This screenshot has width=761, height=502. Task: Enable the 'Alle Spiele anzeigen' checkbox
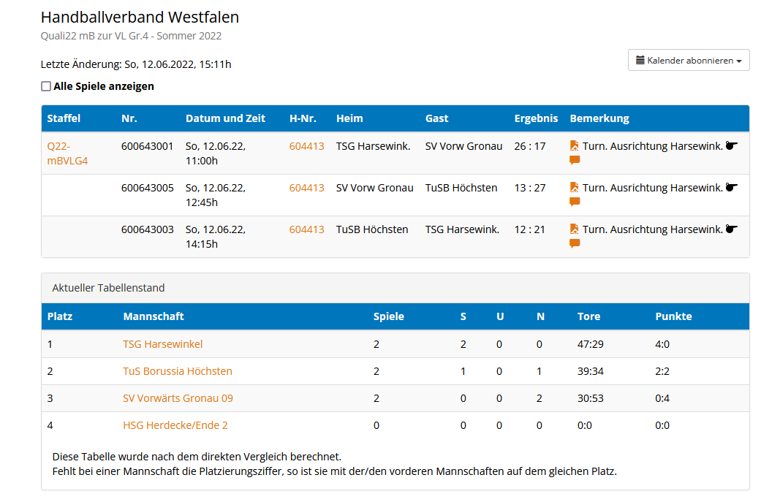46,86
